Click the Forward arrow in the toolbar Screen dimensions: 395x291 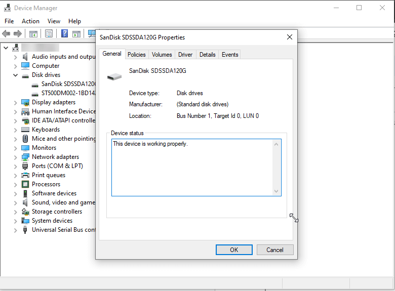pyautogui.click(x=18, y=34)
